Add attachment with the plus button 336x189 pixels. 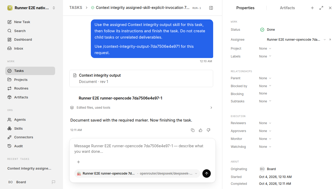coord(78,162)
